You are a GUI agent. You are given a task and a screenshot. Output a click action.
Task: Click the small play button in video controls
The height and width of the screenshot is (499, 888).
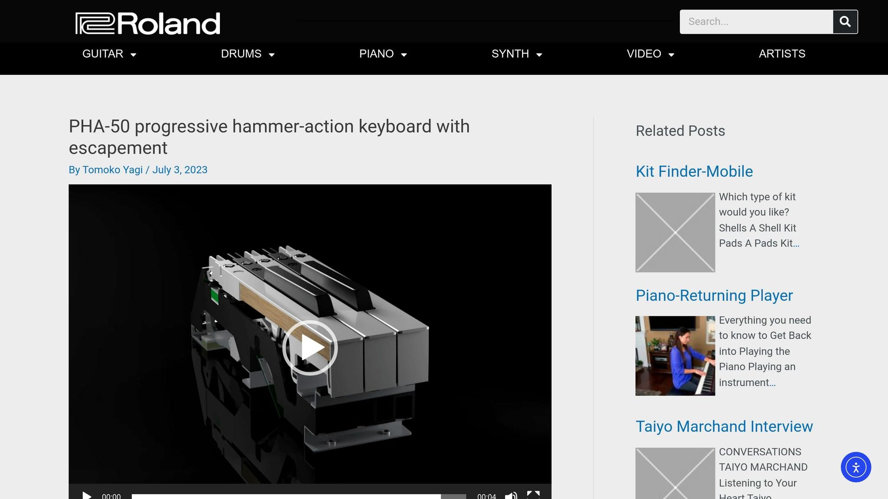click(x=87, y=495)
